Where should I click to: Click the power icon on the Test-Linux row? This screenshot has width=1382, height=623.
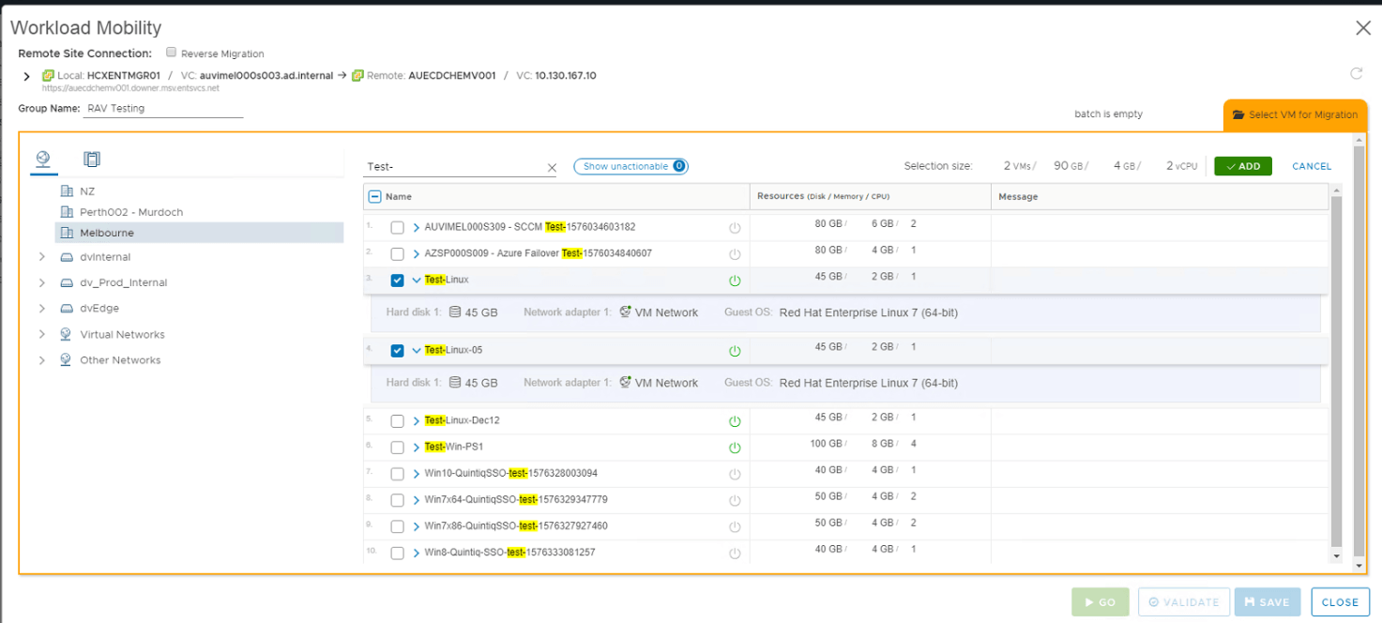pyautogui.click(x=735, y=281)
